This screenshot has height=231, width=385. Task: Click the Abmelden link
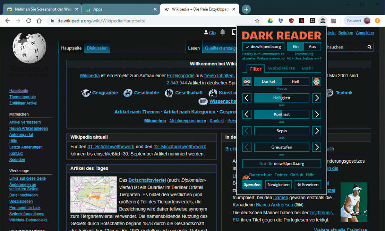coord(365,33)
